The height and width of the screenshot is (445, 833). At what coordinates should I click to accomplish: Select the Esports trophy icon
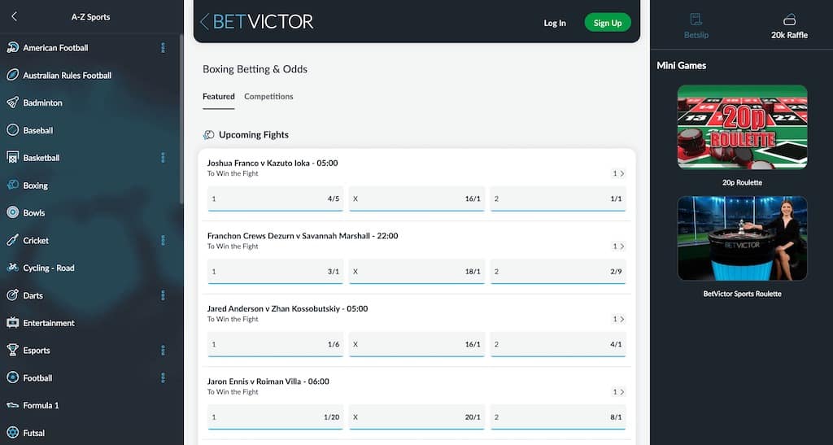pos(13,350)
